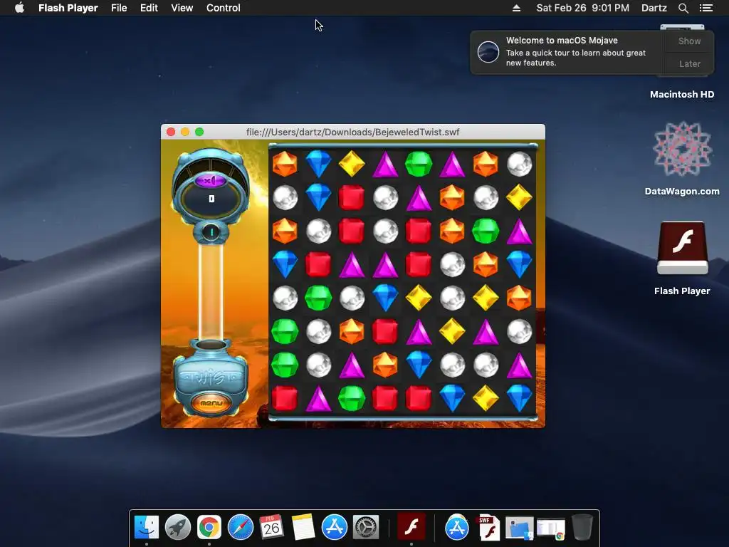Select the yellow gem in the top row
Viewport: 729px width, 547px height.
352,164
